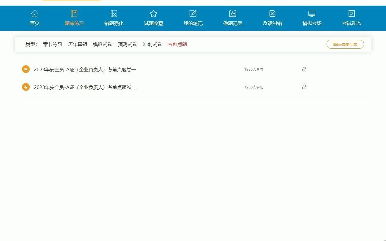The image size is (386, 241).
Task: Switch to the 冲刺试卷 filter tab
Action: pyautogui.click(x=152, y=44)
